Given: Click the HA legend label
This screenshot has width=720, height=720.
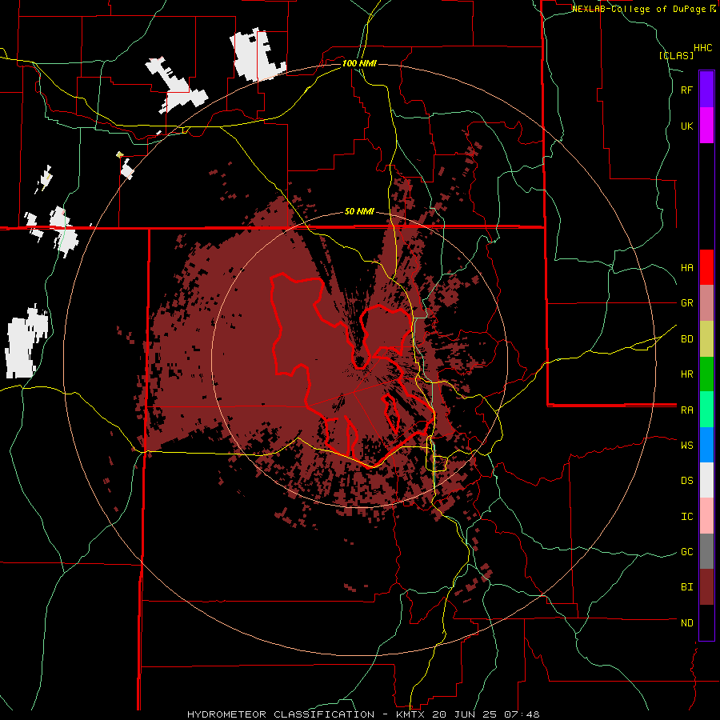Looking at the screenshot, I should (687, 267).
